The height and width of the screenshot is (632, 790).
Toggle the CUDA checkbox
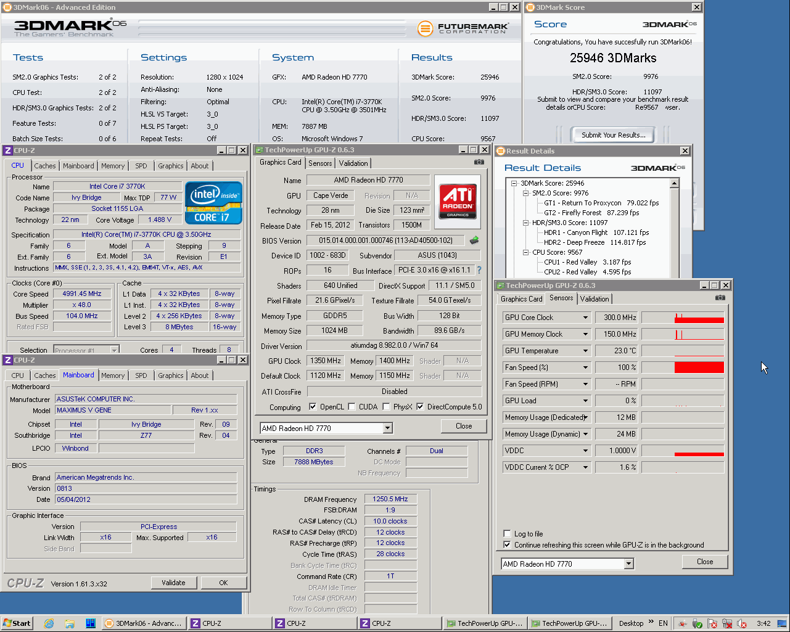(352, 407)
